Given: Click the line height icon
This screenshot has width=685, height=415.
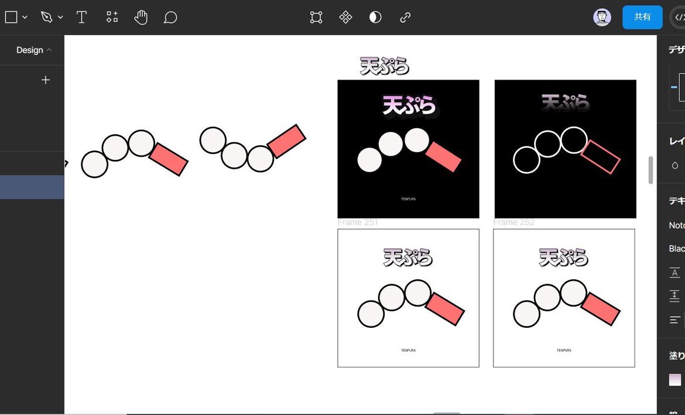Looking at the screenshot, I should coord(674,273).
